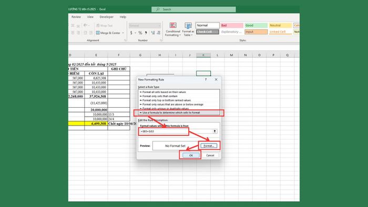The image size is (368, 207).
Task: Click the help question mark in the dialog
Action: pyautogui.click(x=206, y=79)
